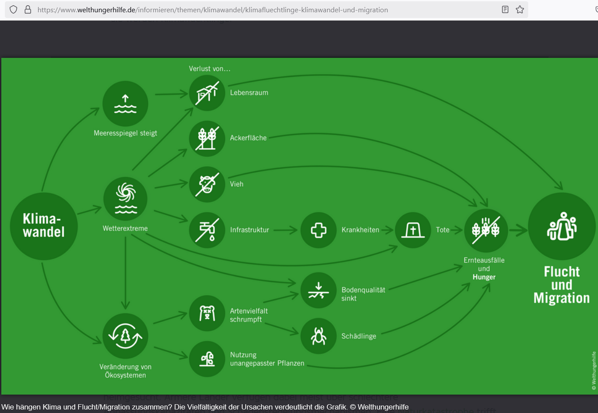This screenshot has height=413, width=598.
Task: Click the medical cross Krankheiten icon
Action: coord(319,230)
